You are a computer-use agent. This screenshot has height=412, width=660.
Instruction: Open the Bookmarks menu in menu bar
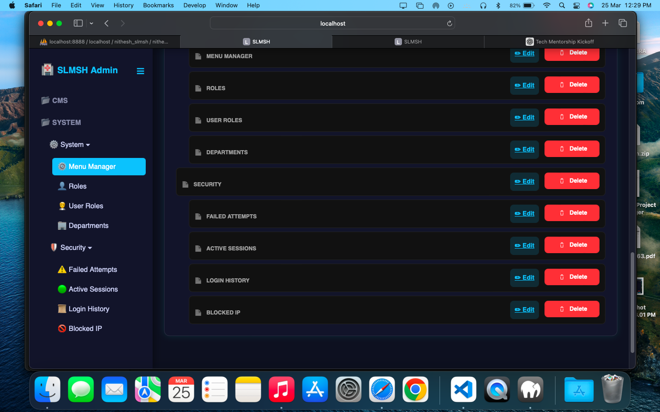tap(158, 5)
